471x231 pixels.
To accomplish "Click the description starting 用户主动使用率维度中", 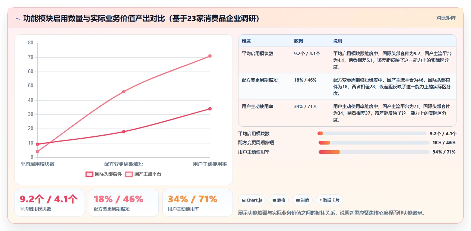I will 392,113.
